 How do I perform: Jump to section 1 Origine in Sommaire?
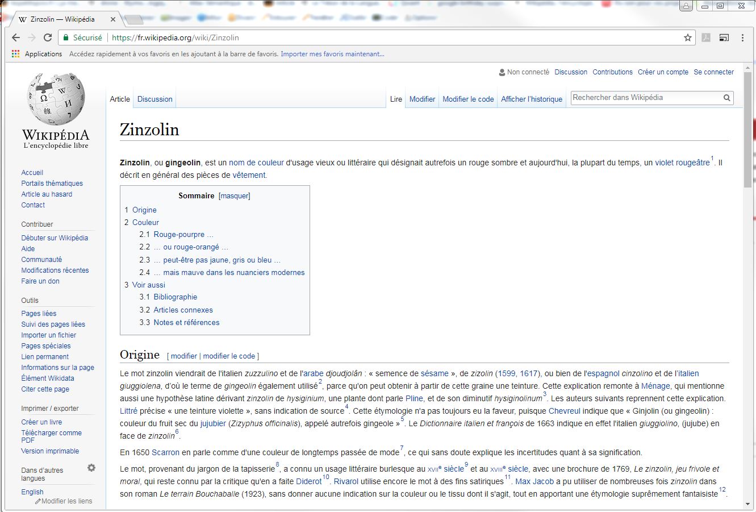(140, 210)
